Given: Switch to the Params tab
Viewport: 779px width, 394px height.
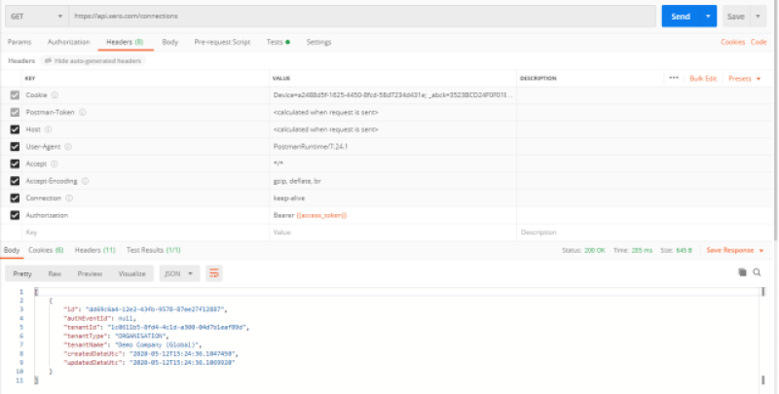Looking at the screenshot, I should click(x=19, y=42).
